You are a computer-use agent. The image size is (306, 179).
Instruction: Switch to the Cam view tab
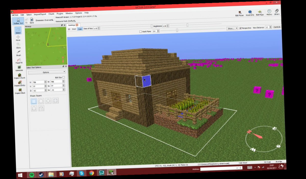click(x=80, y=29)
